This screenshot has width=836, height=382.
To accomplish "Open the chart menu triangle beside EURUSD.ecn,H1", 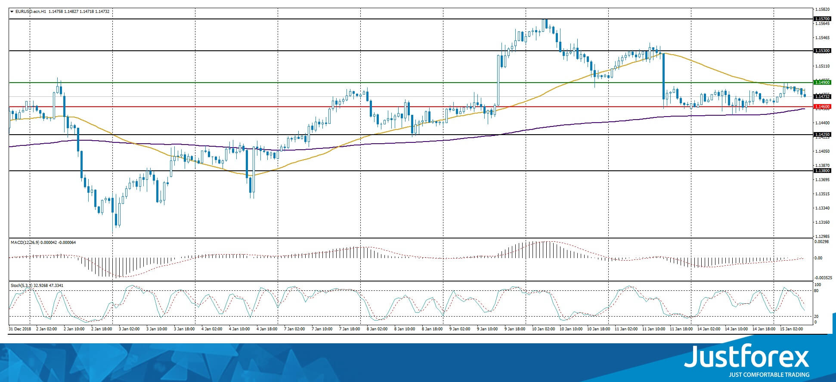I will 12,12.
